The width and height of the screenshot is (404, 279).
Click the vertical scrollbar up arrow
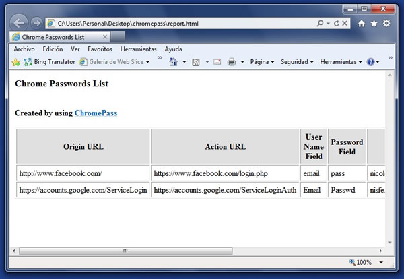[x=390, y=75]
